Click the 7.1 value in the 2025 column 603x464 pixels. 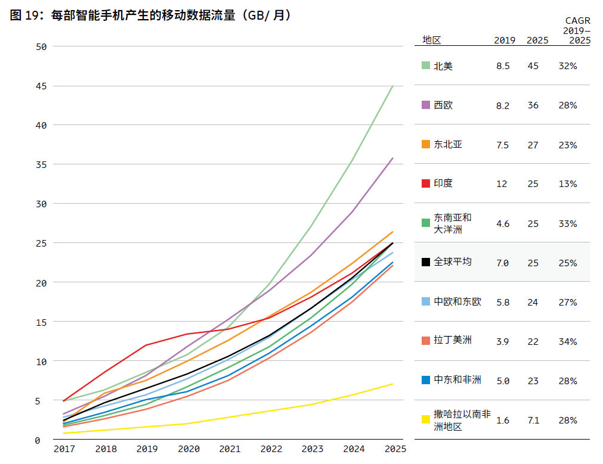[x=533, y=420]
